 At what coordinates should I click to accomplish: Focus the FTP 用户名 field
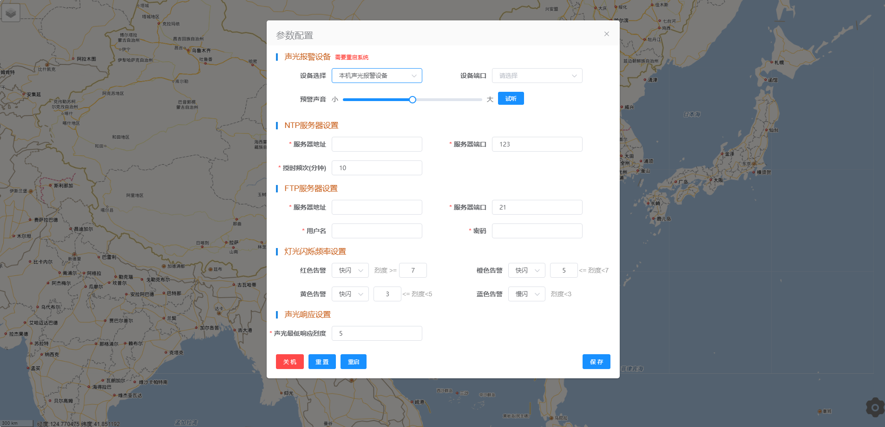pyautogui.click(x=376, y=231)
